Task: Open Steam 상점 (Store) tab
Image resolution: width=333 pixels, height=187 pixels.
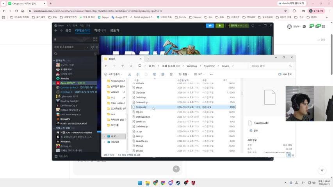Action: pos(68,30)
